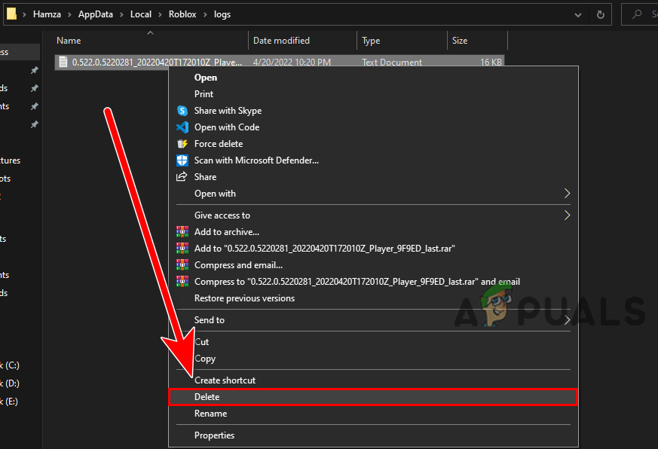The height and width of the screenshot is (449, 658).
Task: Click WinRAR icon beside Compress and email
Action: 182,265
